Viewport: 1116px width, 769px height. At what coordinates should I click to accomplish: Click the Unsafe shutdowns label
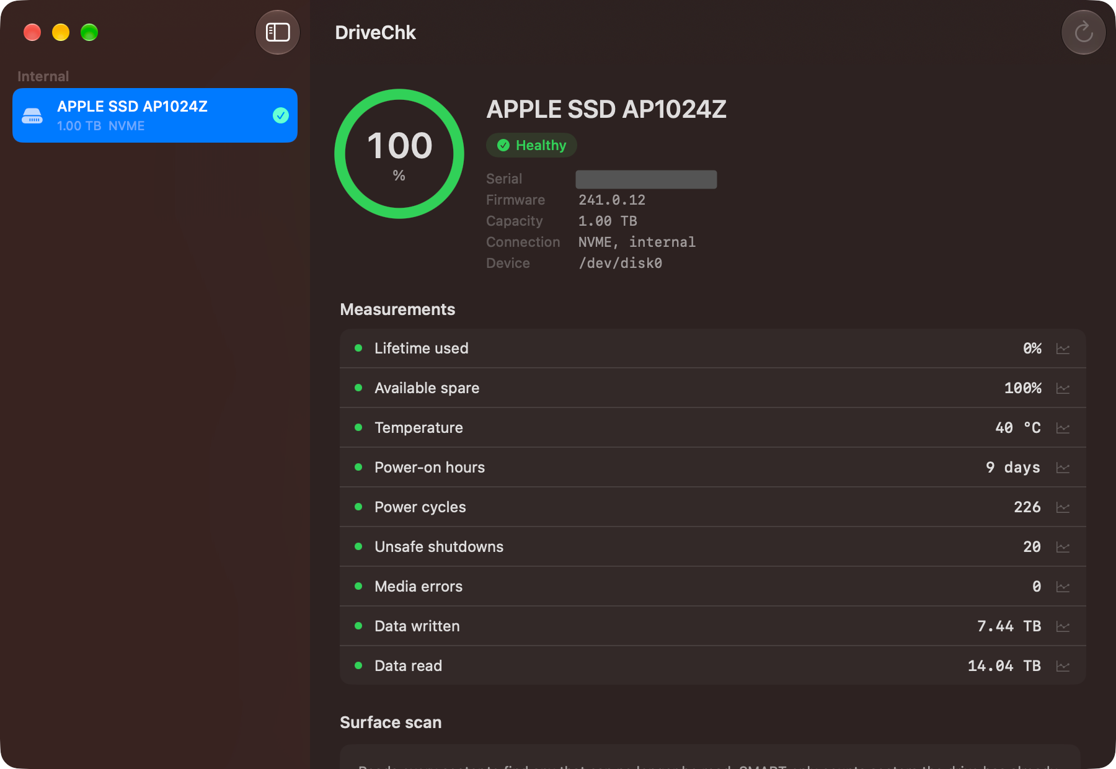[x=439, y=547]
